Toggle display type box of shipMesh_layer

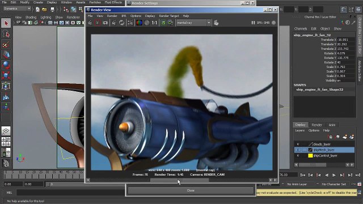pos(305,150)
